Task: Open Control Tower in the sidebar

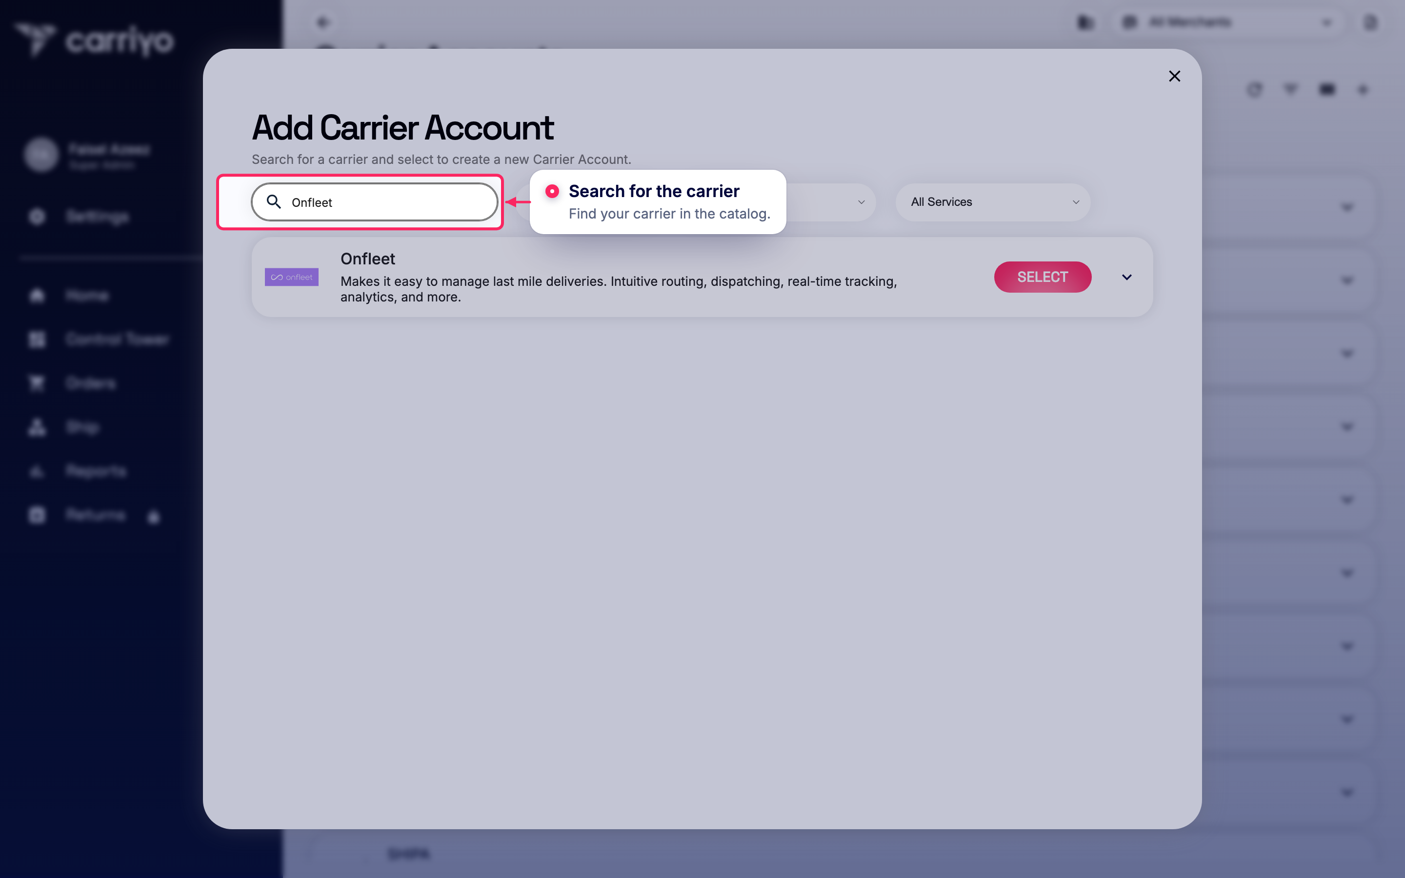Action: (x=117, y=339)
